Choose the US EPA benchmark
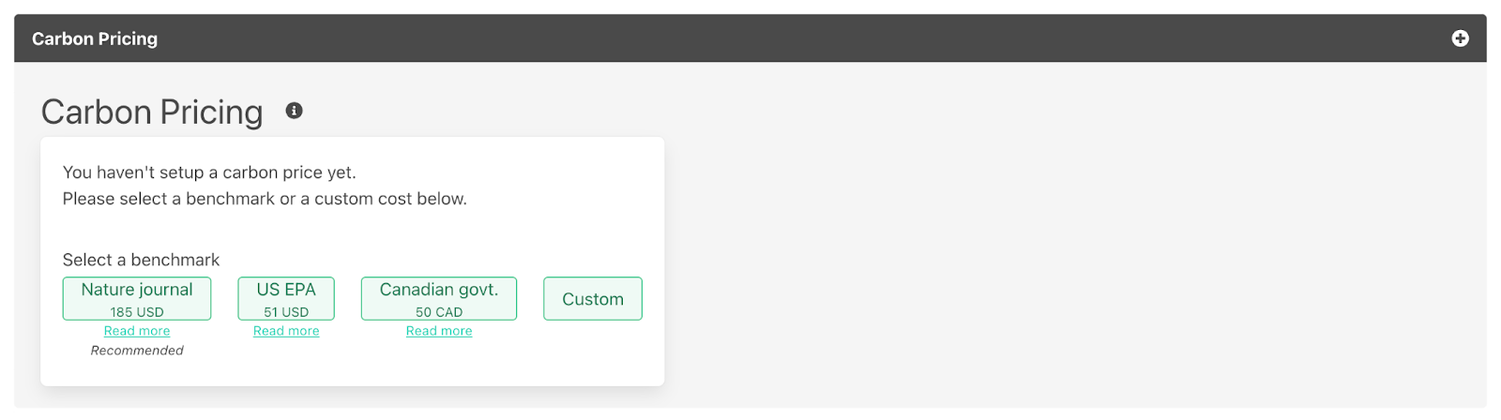Image resolution: width=1501 pixels, height=420 pixels. click(286, 291)
